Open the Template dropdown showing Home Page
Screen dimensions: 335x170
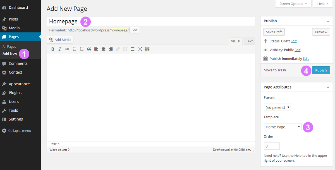(283, 127)
